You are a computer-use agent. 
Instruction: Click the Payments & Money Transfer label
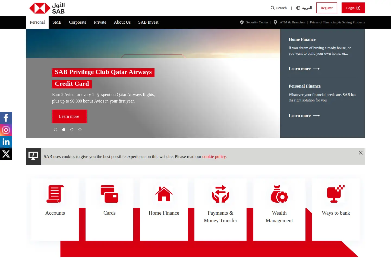[x=220, y=217]
